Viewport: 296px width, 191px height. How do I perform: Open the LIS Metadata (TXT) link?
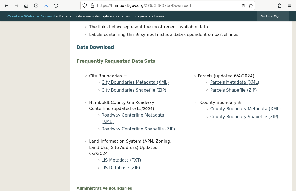tap(121, 160)
